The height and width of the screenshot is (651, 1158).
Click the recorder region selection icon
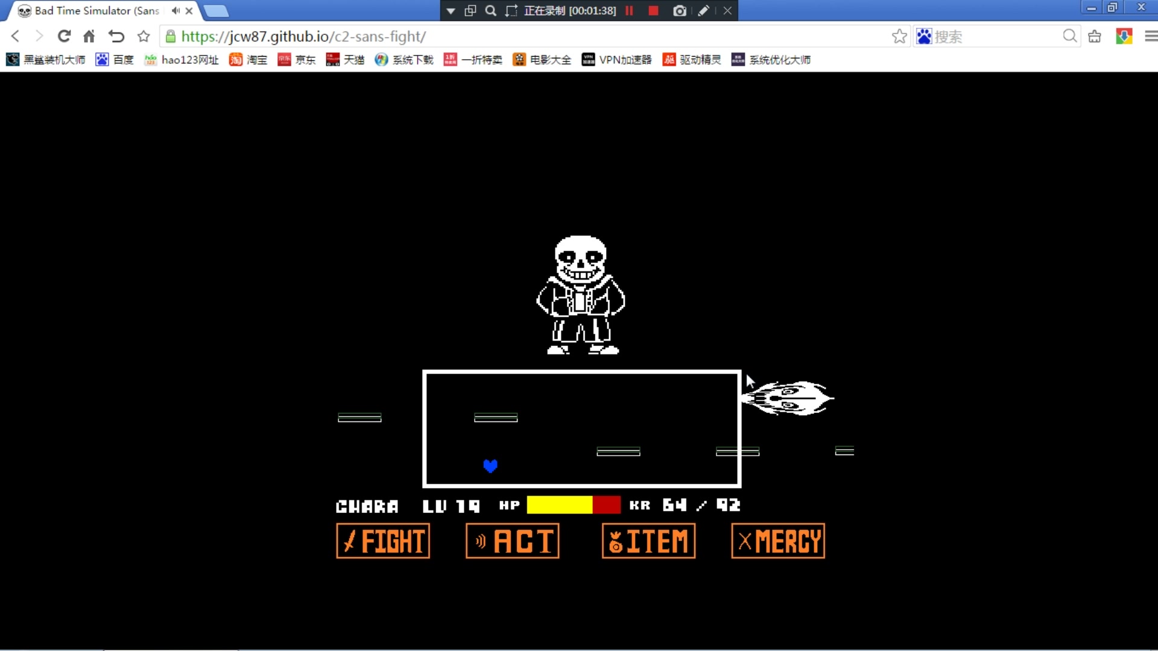[511, 10]
